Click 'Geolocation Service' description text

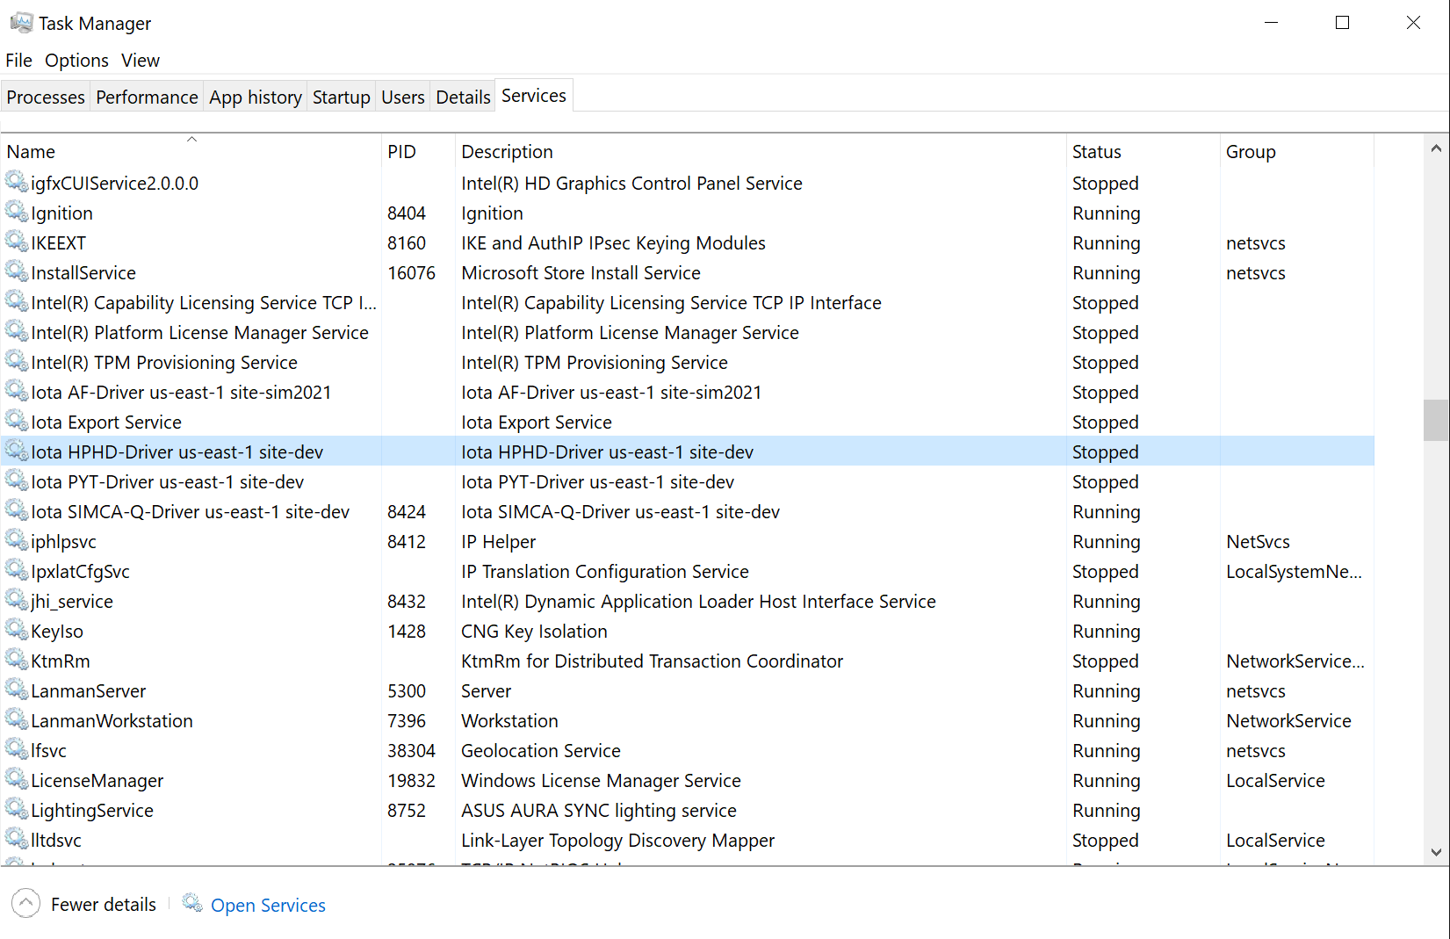(541, 751)
